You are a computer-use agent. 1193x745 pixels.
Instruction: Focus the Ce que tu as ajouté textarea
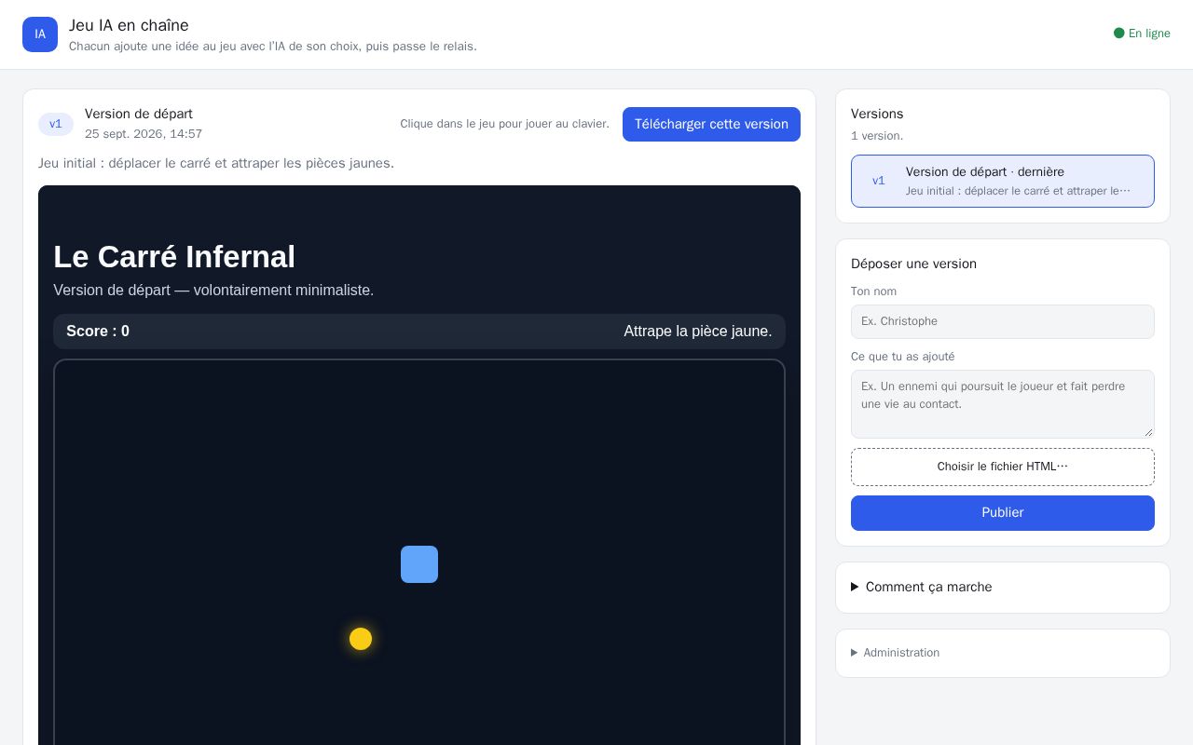1003,404
